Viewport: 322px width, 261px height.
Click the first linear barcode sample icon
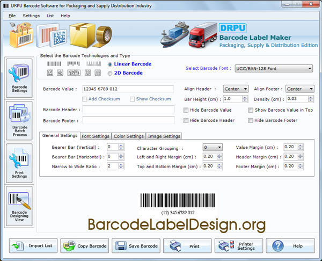point(54,64)
